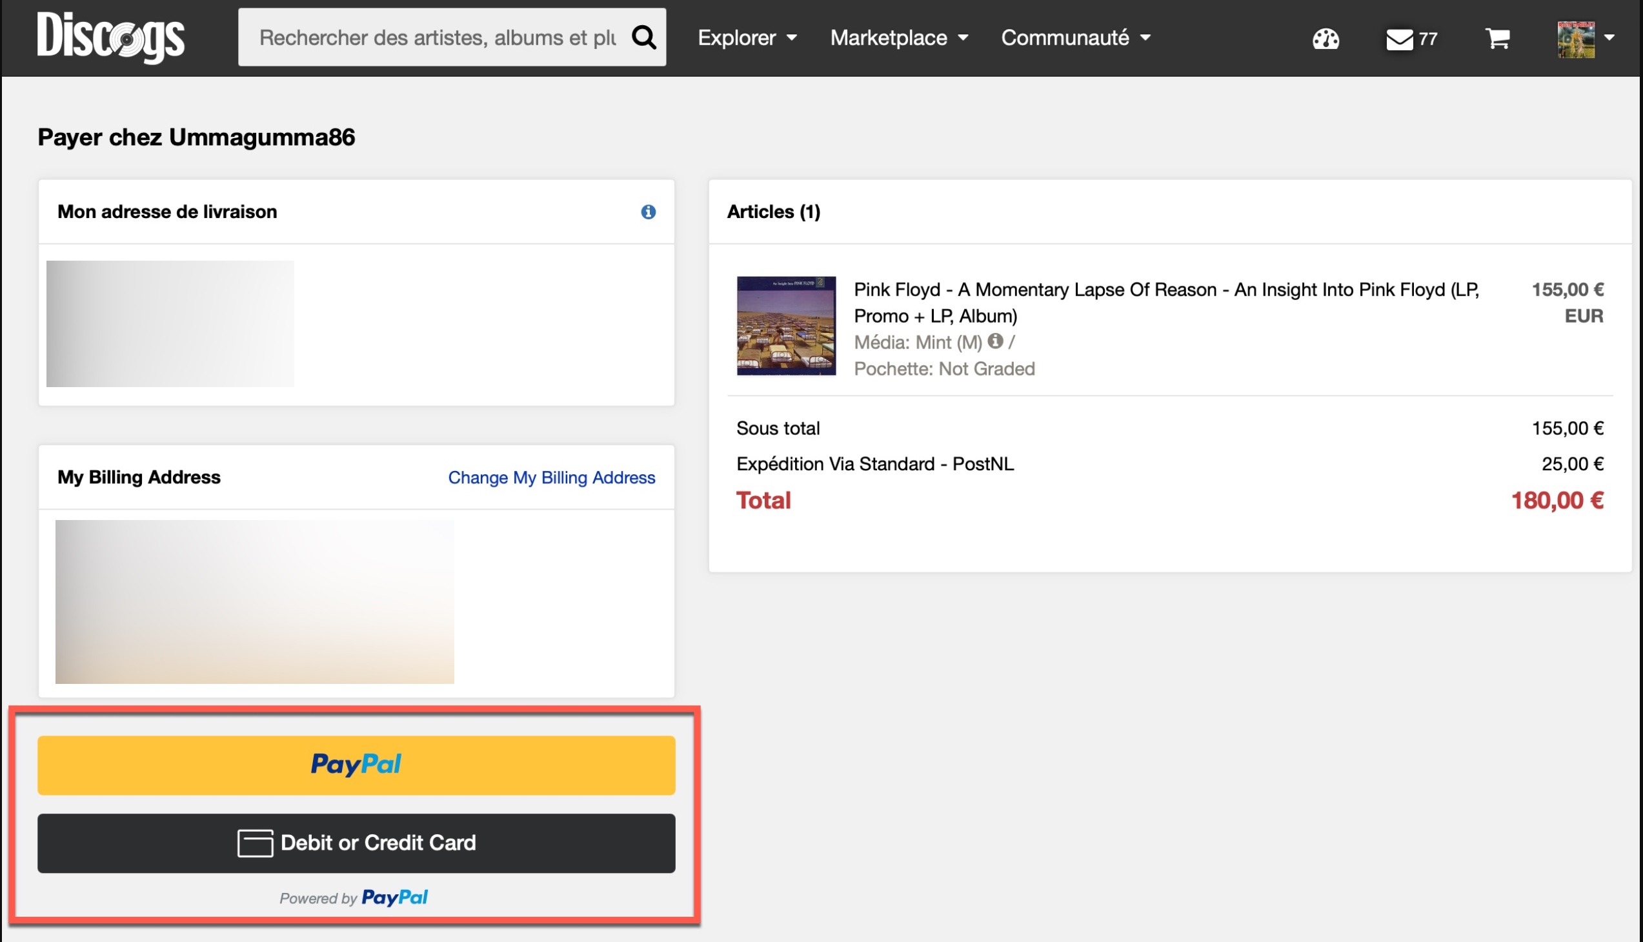Open the Pink Floyd album cover thumbnail
Screen dimensions: 1643x942
click(x=785, y=325)
